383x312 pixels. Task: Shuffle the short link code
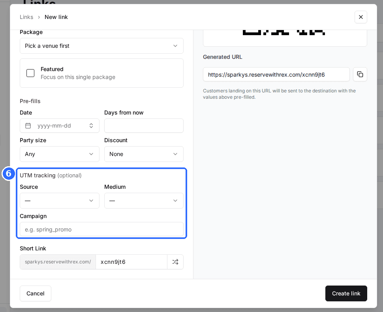point(175,262)
